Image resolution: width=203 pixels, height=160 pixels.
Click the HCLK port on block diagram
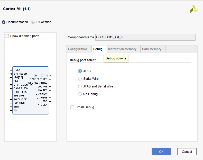(17, 70)
